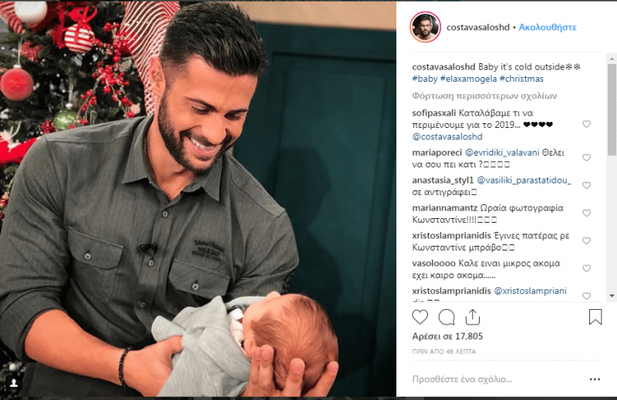Screen dimensions: 617x400
Task: Open the three-dot more options menu
Action: [595, 379]
